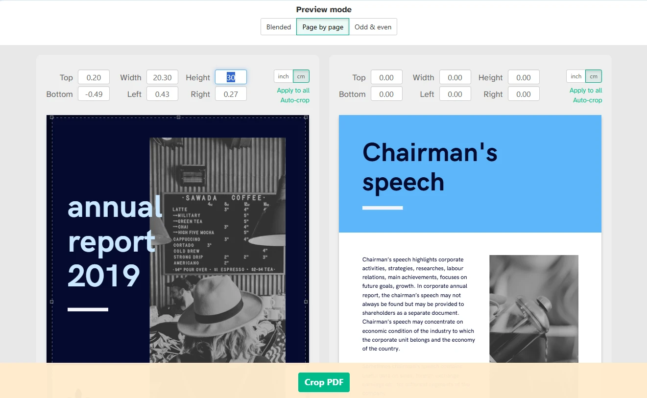
Task: Switch first page units to inch
Action: pyautogui.click(x=283, y=76)
